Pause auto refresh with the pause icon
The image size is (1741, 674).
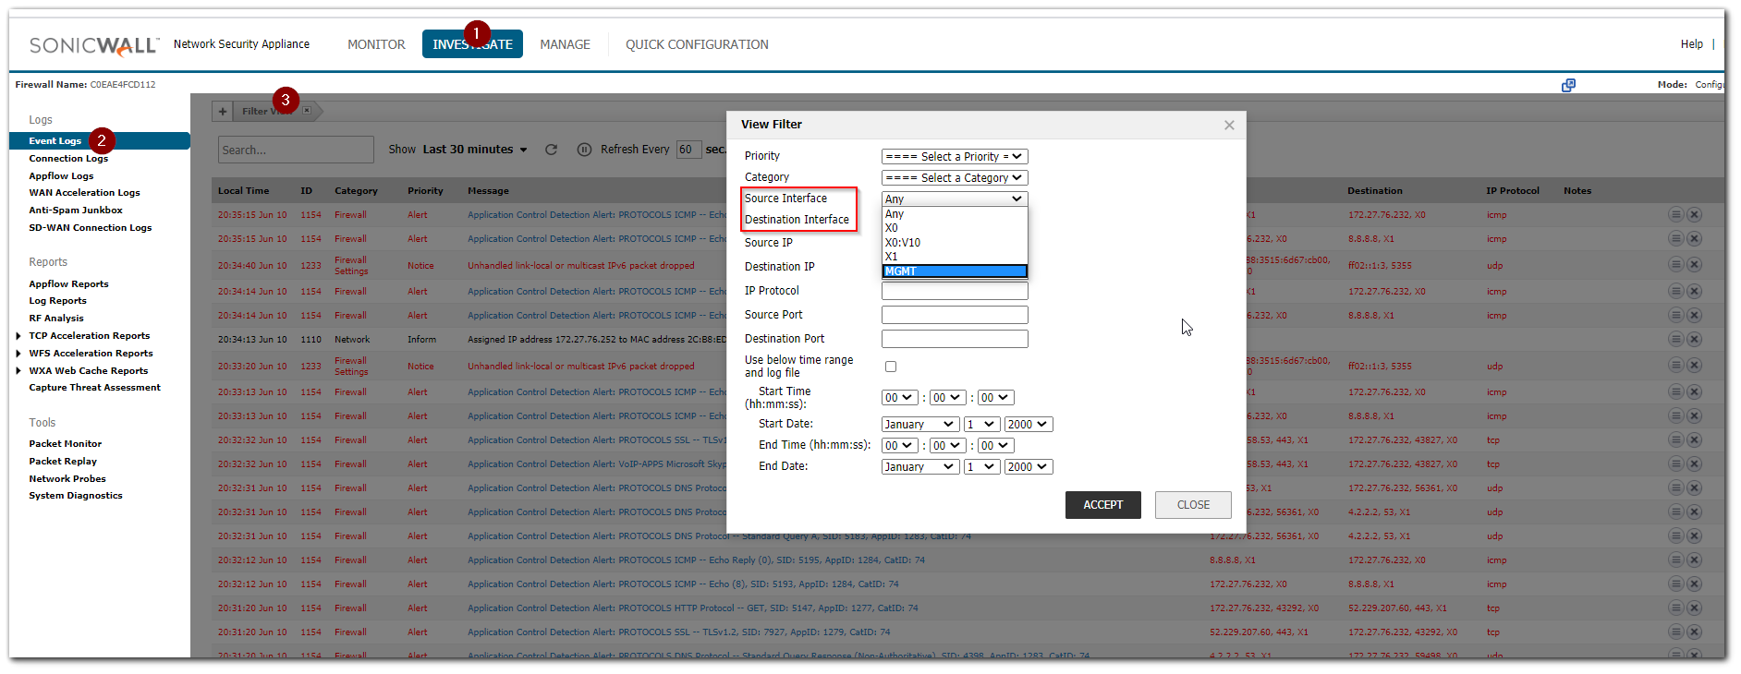pos(584,150)
